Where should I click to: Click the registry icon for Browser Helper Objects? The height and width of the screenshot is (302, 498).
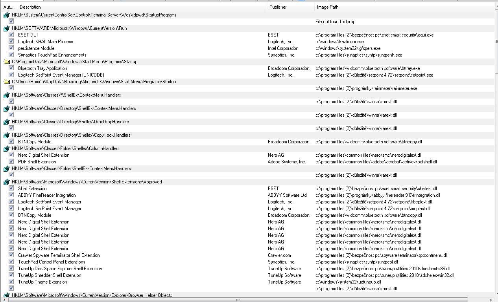coord(6,295)
